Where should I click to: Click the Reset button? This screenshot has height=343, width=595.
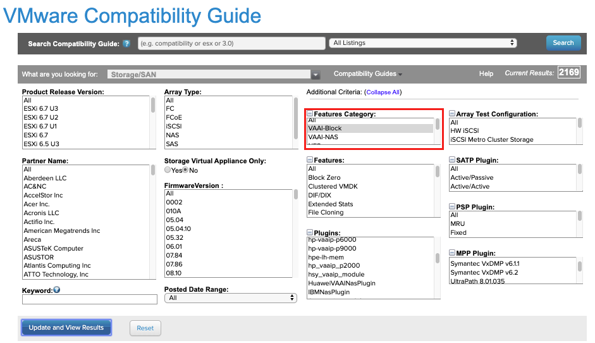pyautogui.click(x=145, y=328)
